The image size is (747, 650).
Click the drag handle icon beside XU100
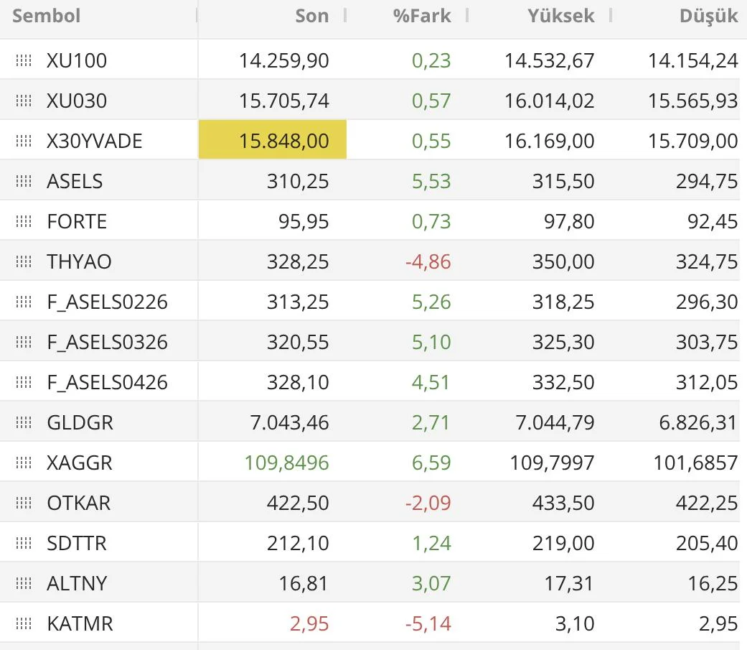click(x=24, y=60)
